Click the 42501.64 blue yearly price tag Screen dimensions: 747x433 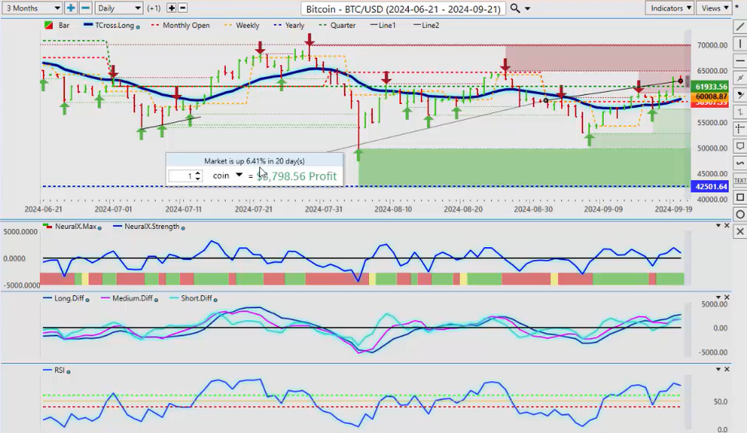711,186
